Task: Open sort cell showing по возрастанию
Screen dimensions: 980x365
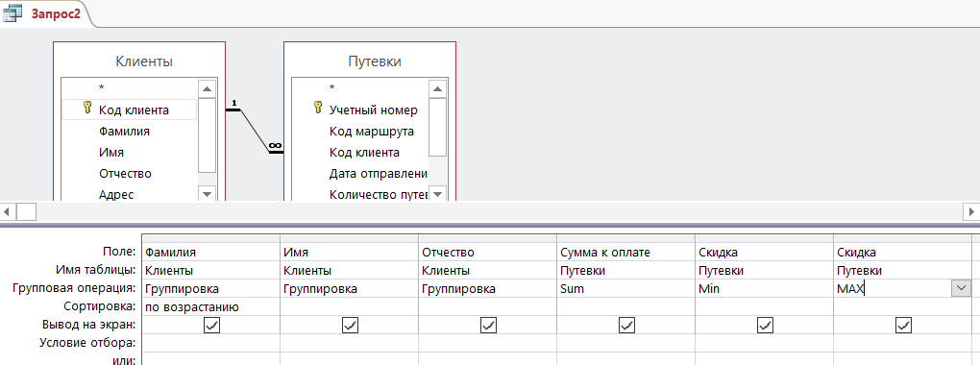Action: (210, 306)
